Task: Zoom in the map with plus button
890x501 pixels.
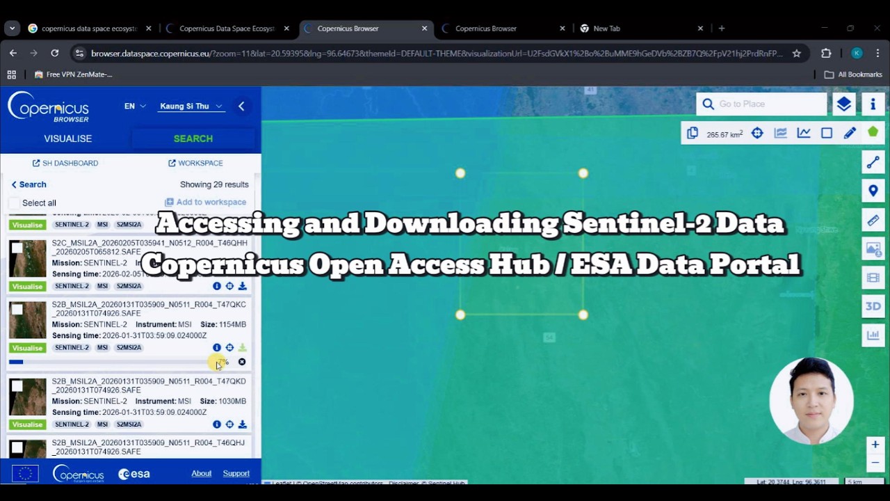Action: tap(875, 445)
